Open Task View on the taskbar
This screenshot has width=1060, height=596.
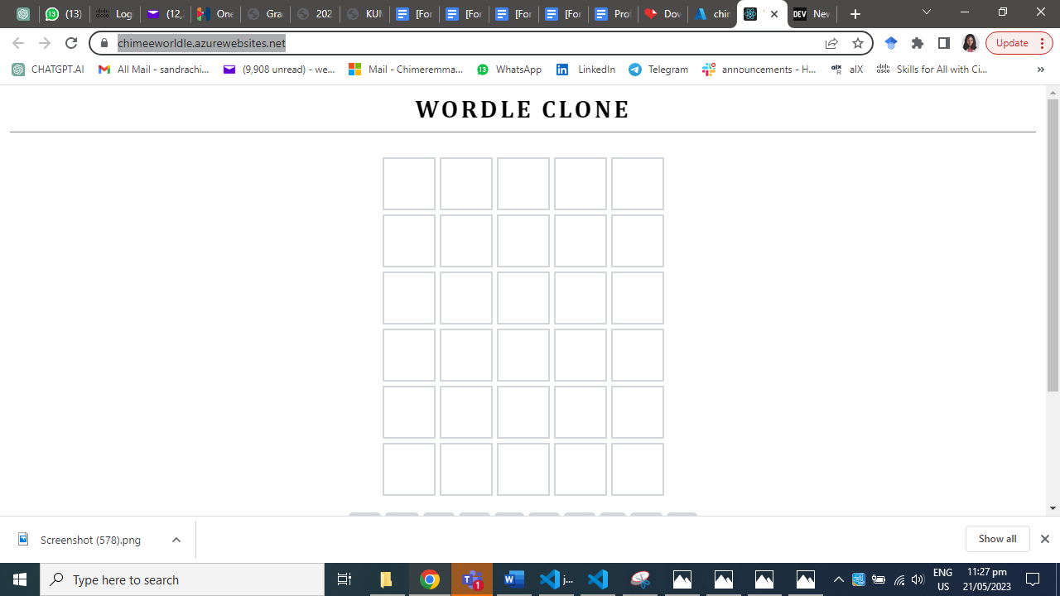pyautogui.click(x=344, y=579)
